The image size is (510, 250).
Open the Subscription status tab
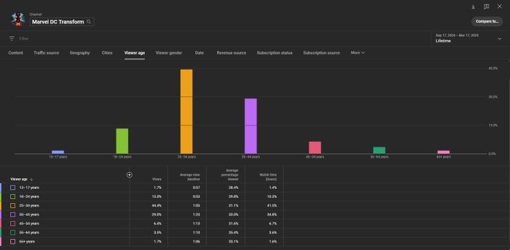coord(274,52)
